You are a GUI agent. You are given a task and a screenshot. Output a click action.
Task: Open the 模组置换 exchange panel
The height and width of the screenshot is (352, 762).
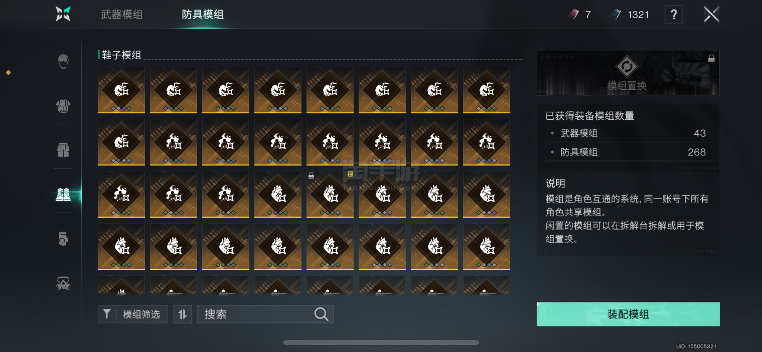628,73
